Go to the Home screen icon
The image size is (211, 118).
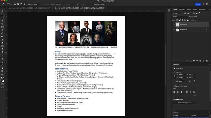(3, 4)
